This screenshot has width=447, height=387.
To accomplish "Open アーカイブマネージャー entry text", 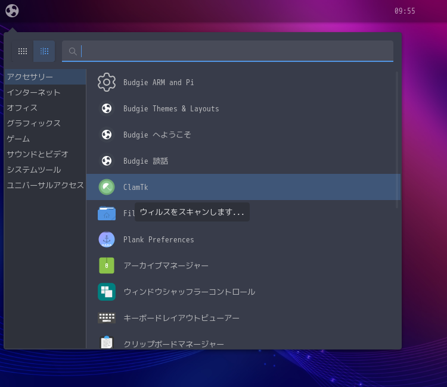I will 166,266.
